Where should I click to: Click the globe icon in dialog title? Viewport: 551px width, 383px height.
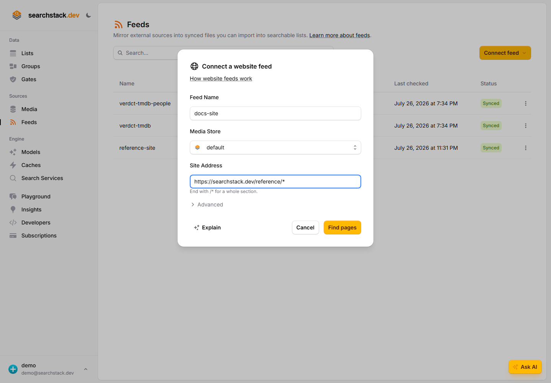click(x=194, y=66)
